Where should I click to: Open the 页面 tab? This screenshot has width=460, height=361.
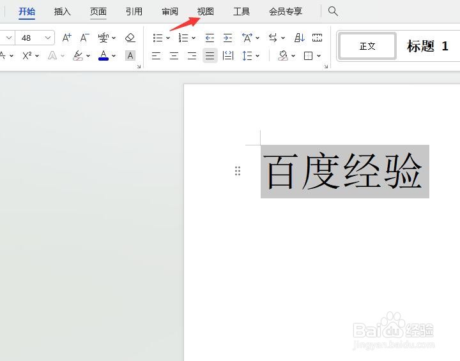[x=98, y=11]
